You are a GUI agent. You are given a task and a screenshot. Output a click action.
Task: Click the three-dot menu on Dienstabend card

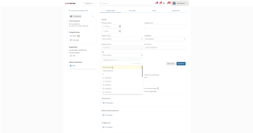tap(93, 16)
